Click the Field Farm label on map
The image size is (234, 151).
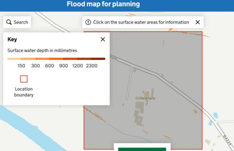click(148, 98)
